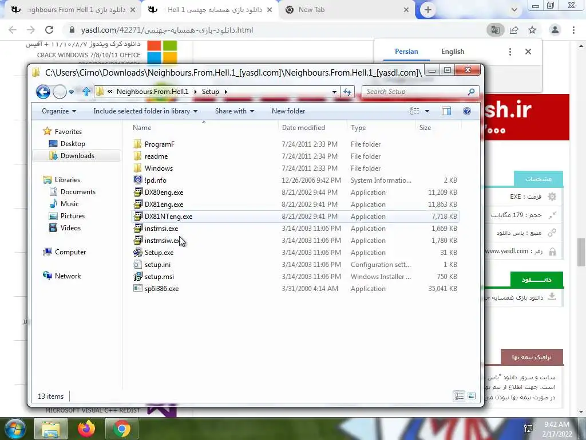The height and width of the screenshot is (440, 586).
Task: Expand the Setup breadcrumb arrow
Action: point(225,92)
